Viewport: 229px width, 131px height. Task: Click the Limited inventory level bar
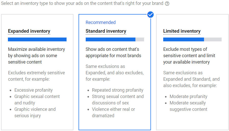click(192, 39)
